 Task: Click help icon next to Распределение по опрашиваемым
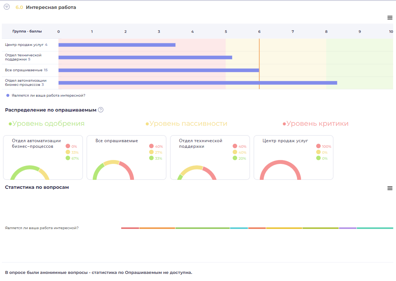[100, 110]
